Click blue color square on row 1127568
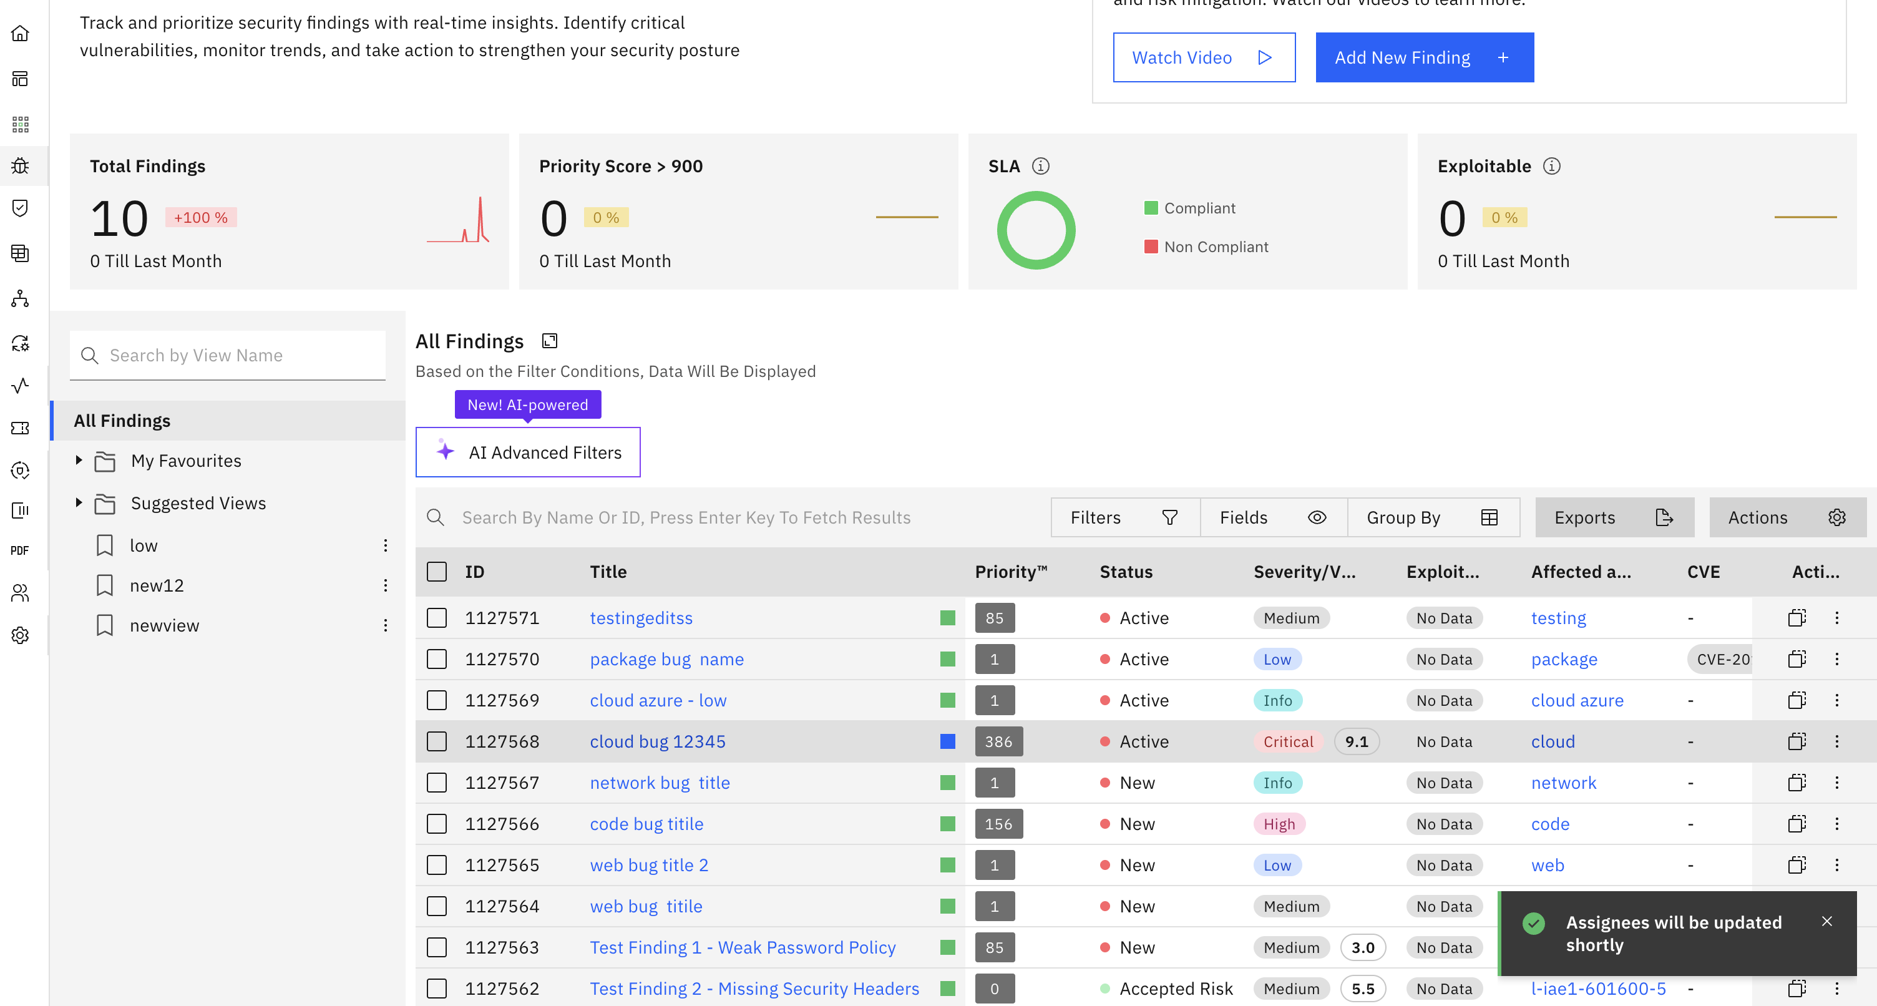This screenshot has width=1877, height=1006. [947, 741]
